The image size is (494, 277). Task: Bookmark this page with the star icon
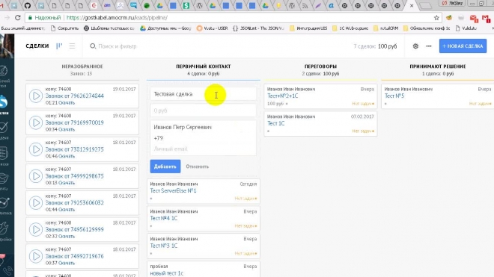(436, 18)
